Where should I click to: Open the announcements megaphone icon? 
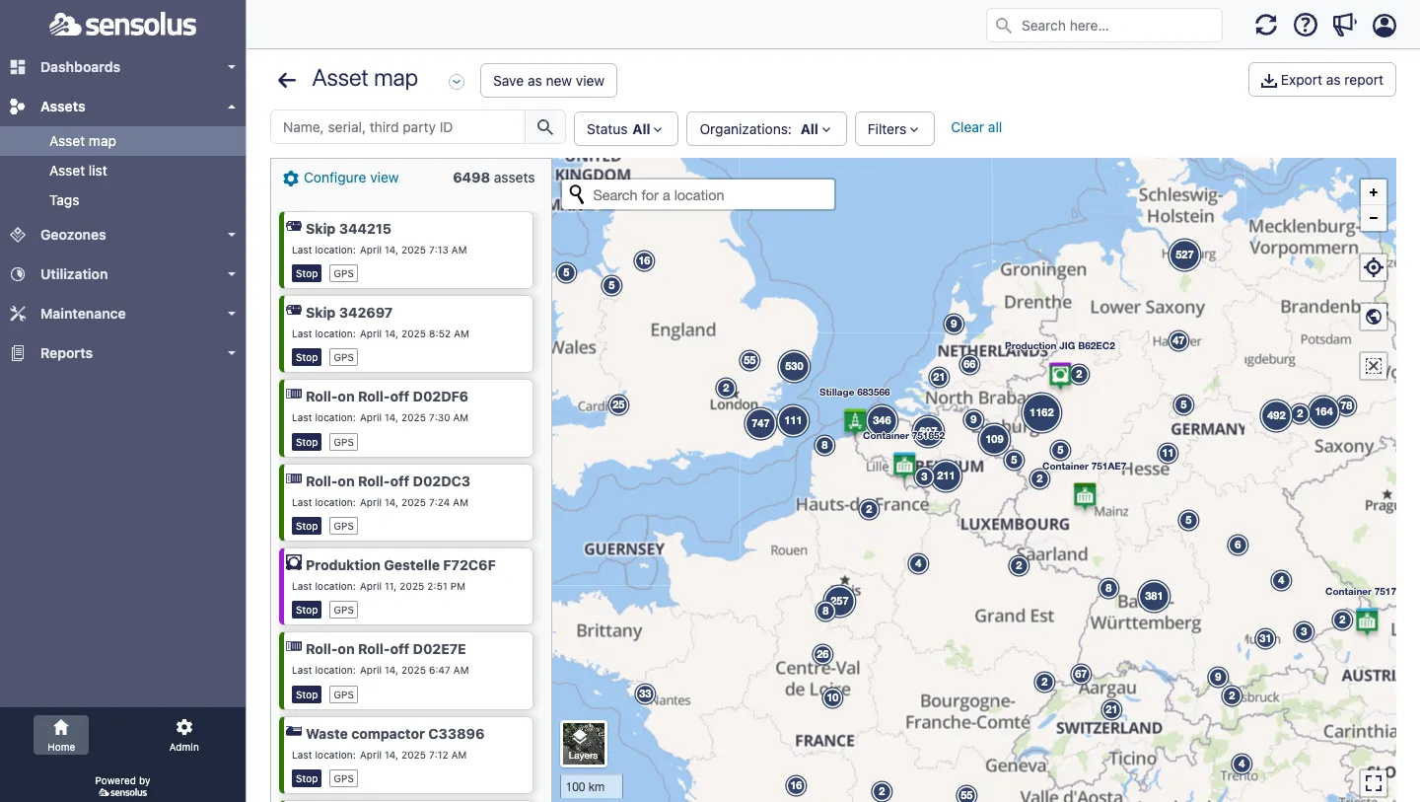(1345, 26)
